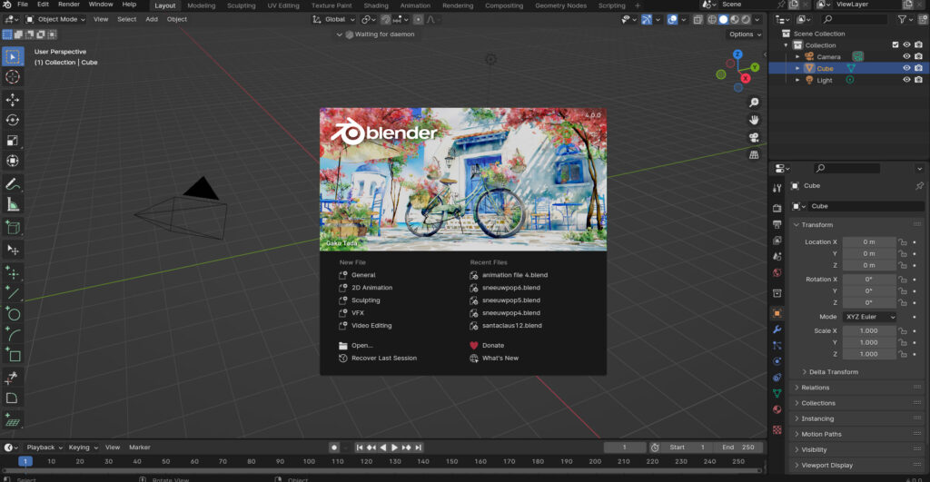Open the Object Mode dropdown
The height and width of the screenshot is (482, 930).
click(55, 19)
